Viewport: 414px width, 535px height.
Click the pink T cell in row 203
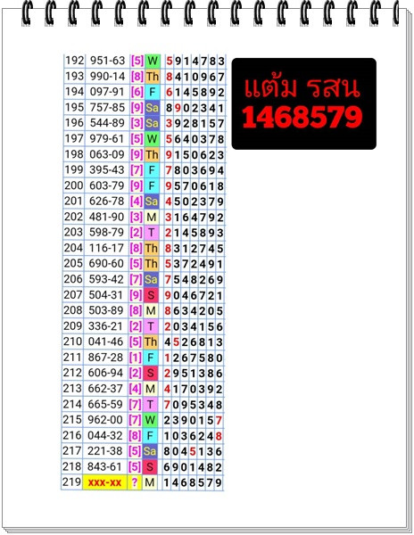point(151,233)
